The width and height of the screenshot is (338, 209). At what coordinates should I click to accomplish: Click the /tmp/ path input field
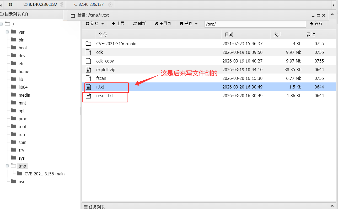[x=255, y=24]
